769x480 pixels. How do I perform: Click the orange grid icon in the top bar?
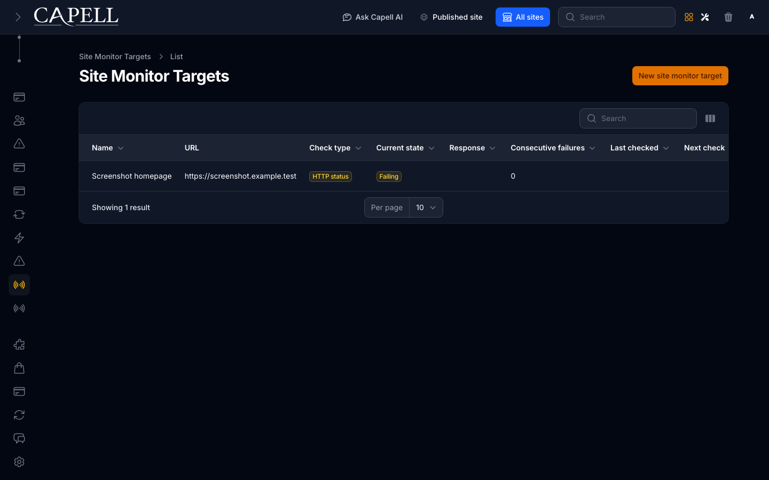pyautogui.click(x=689, y=17)
